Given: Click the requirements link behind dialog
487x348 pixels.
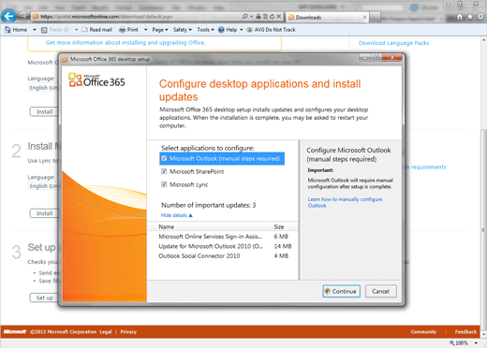Looking at the screenshot, I should click(x=426, y=167).
